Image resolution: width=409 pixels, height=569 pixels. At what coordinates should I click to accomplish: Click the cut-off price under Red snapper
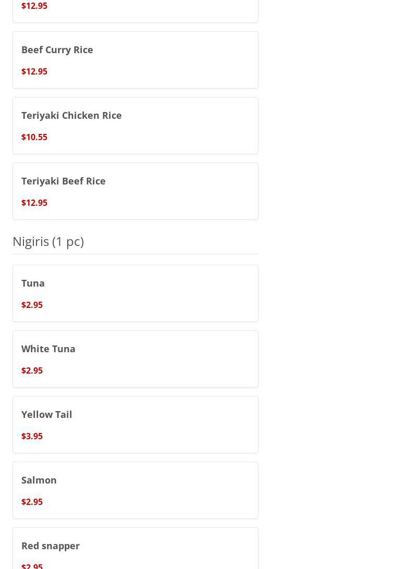click(x=32, y=565)
